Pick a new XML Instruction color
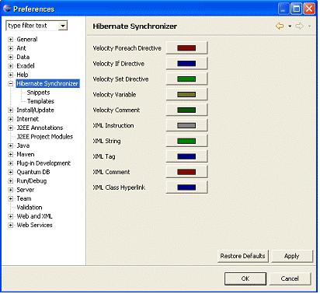The image size is (320, 294). 186,125
